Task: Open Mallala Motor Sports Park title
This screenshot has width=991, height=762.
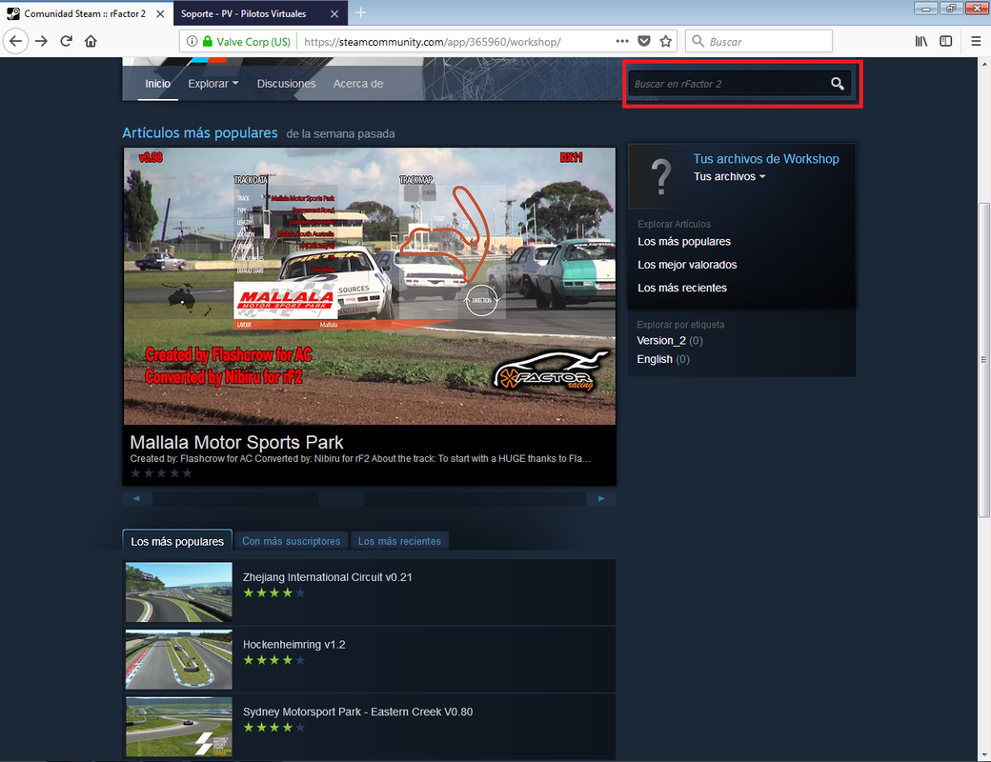Action: pos(236,442)
